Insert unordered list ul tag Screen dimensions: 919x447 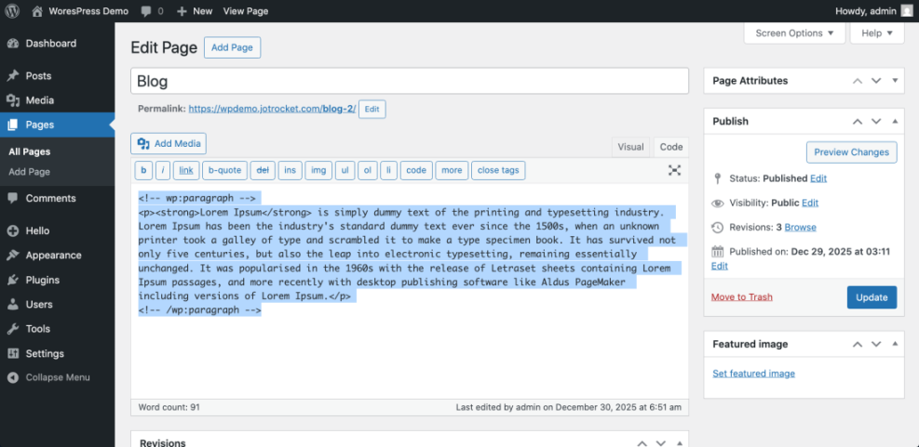(345, 170)
